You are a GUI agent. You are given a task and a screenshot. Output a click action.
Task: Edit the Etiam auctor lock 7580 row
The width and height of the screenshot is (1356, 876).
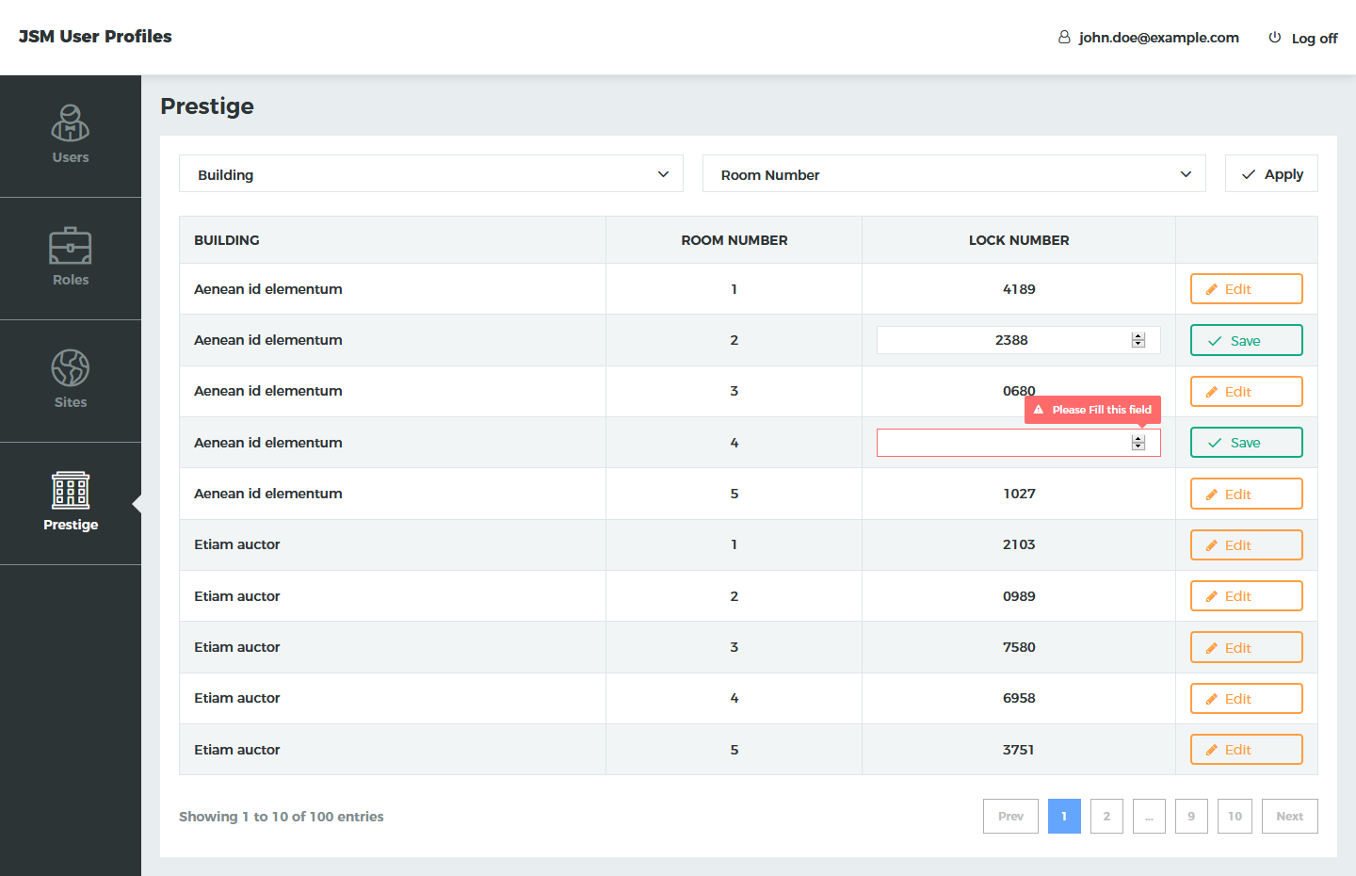(1246, 648)
